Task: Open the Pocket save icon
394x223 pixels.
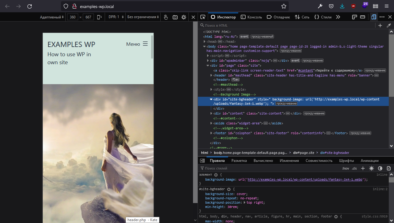Action: tap(331, 6)
